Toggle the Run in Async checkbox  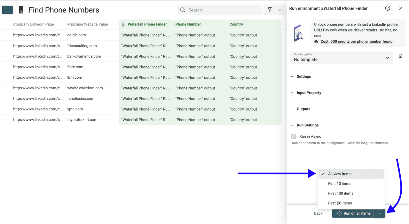tap(293, 136)
